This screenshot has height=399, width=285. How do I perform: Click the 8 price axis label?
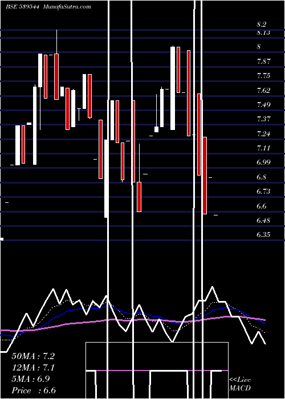coord(259,47)
